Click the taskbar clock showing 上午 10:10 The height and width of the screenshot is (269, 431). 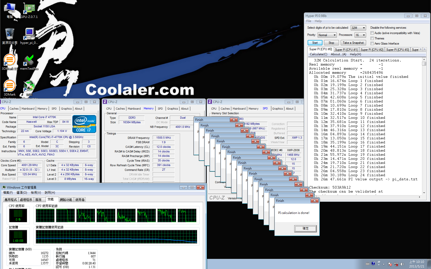tap(417, 264)
